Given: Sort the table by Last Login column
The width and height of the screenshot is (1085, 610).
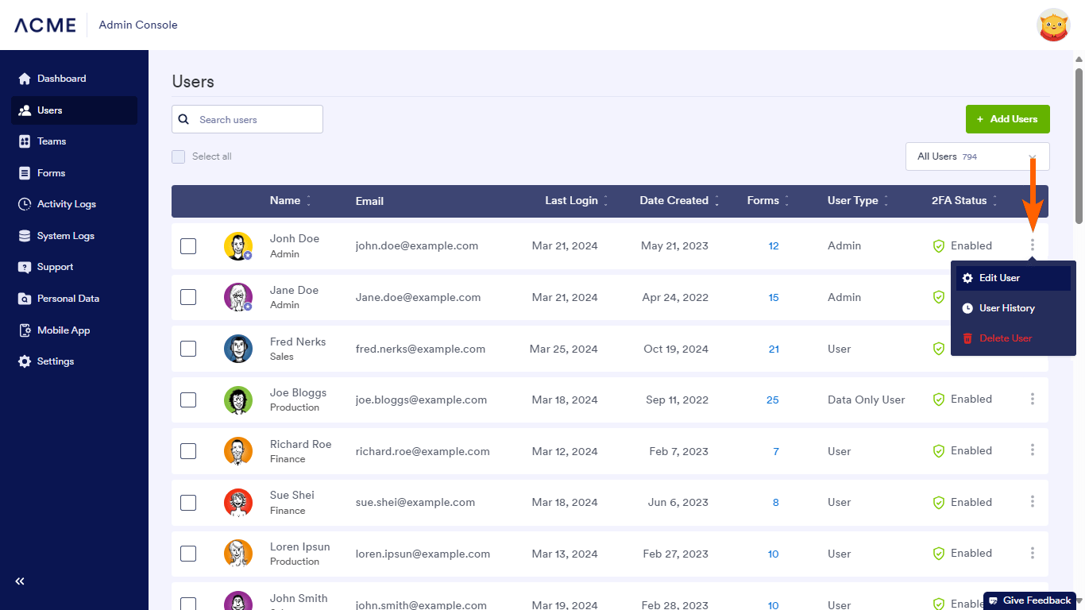Looking at the screenshot, I should tap(605, 201).
